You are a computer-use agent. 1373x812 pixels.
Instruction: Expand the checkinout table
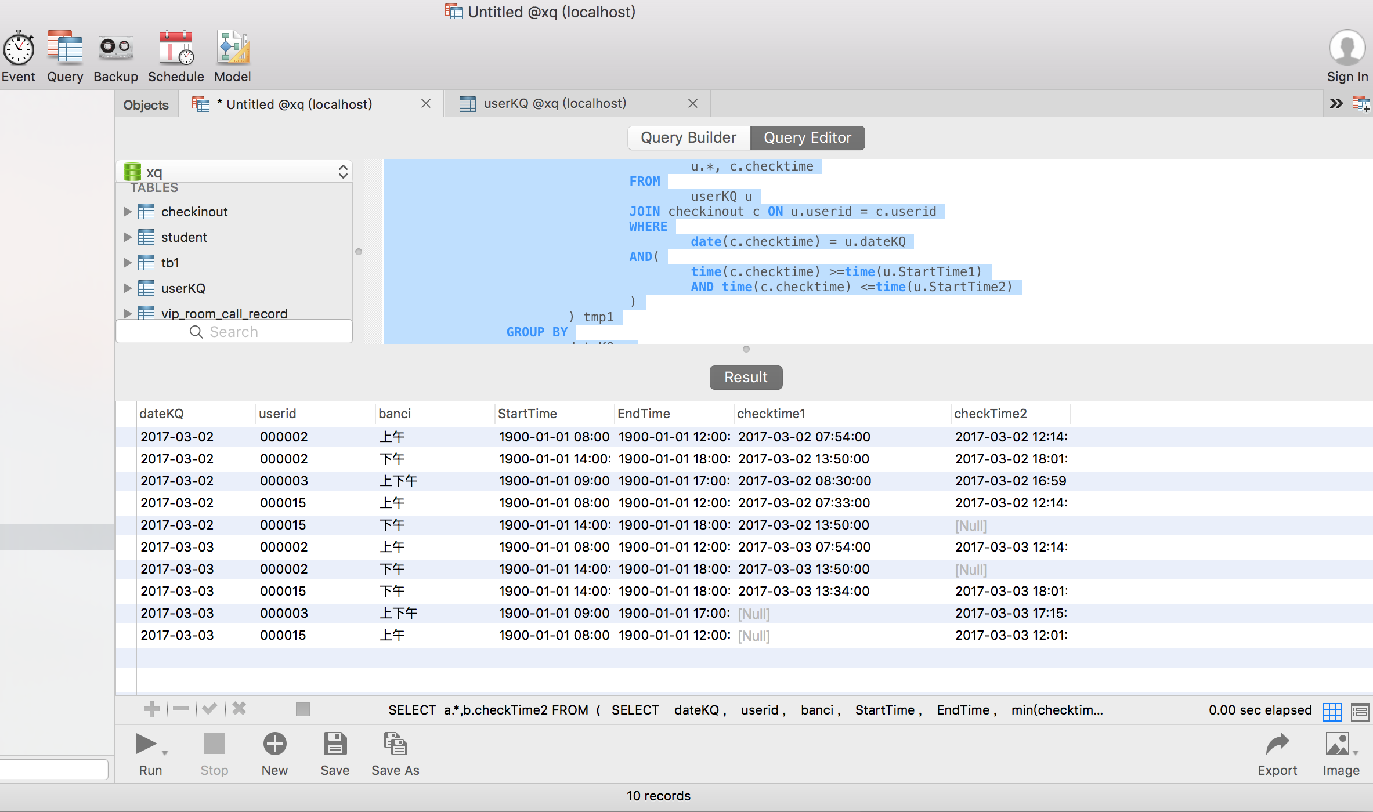click(127, 212)
